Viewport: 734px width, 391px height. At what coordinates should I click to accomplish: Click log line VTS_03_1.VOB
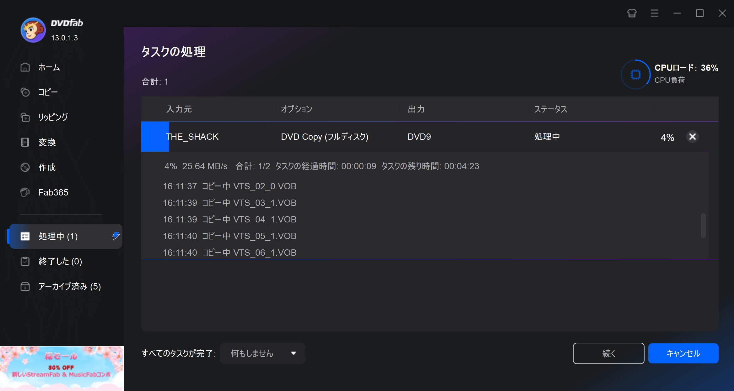pos(229,203)
